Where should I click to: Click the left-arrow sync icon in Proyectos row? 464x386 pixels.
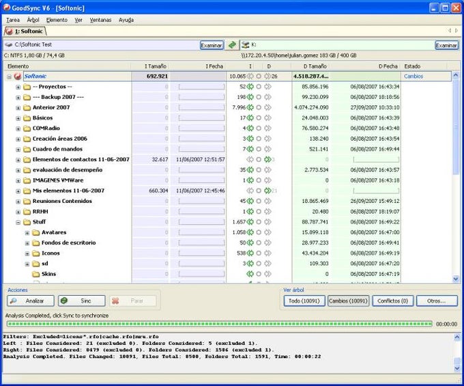[x=250, y=87]
